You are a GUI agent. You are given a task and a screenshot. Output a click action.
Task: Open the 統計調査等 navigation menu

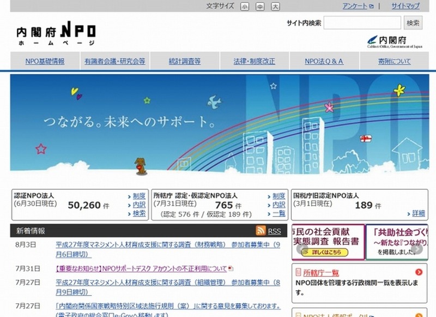(x=184, y=61)
